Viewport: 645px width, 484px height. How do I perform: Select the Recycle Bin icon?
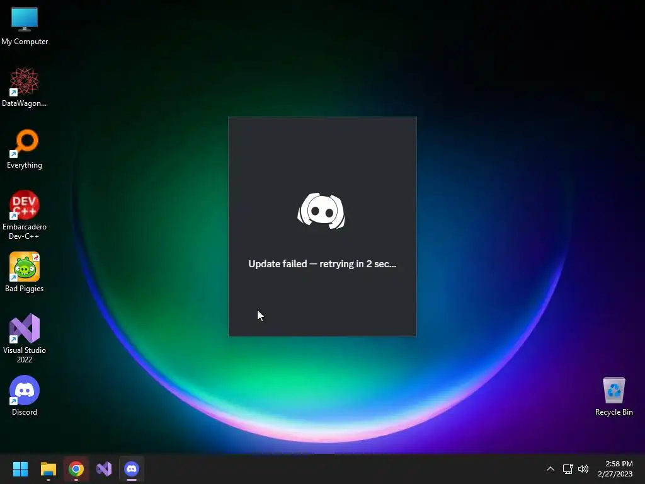614,396
